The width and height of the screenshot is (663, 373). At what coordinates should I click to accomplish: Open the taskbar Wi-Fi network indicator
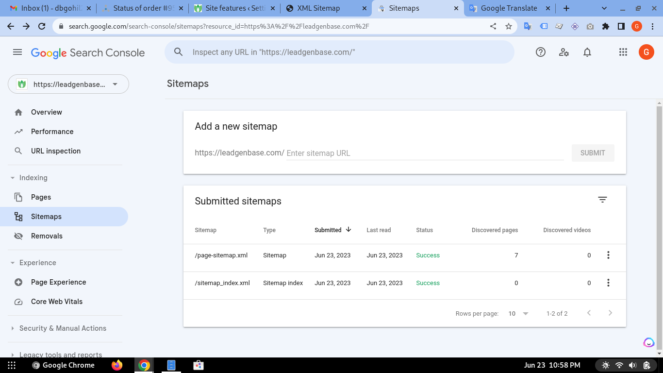pyautogui.click(x=619, y=365)
